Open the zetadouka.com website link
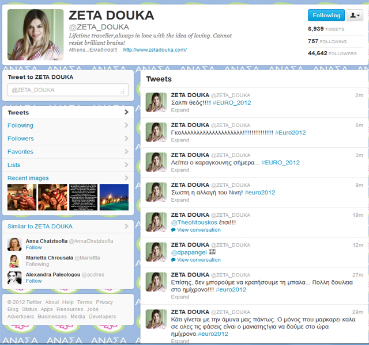Screen dimensions: 369x345 (155, 50)
